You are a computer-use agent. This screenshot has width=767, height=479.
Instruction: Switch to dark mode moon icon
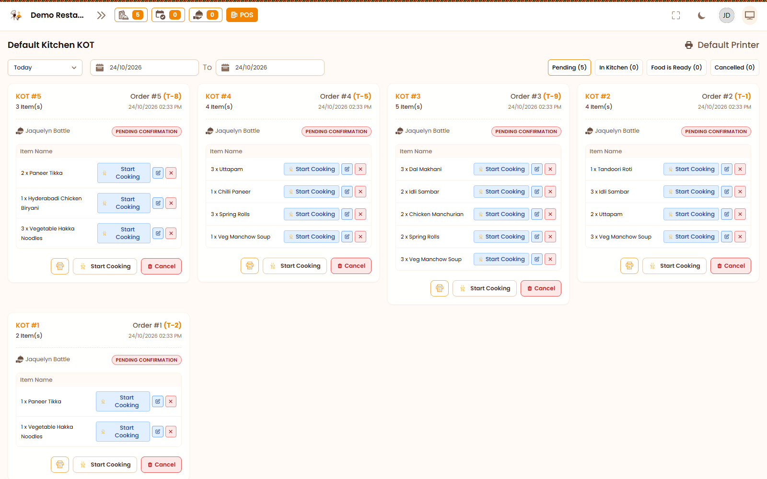click(701, 15)
